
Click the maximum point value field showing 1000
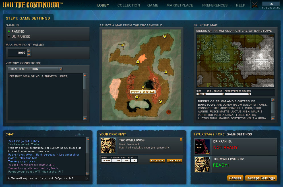[x=18, y=53]
